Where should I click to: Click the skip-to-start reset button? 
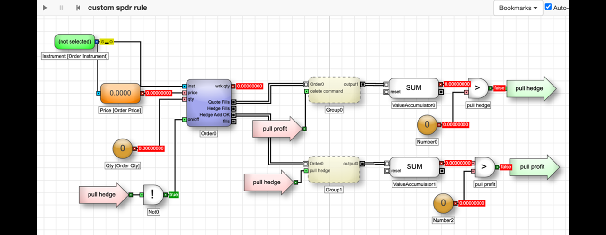(x=78, y=8)
